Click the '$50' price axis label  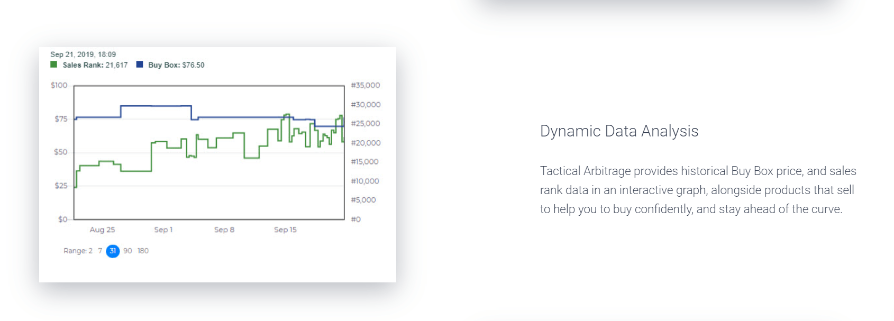[61, 152]
